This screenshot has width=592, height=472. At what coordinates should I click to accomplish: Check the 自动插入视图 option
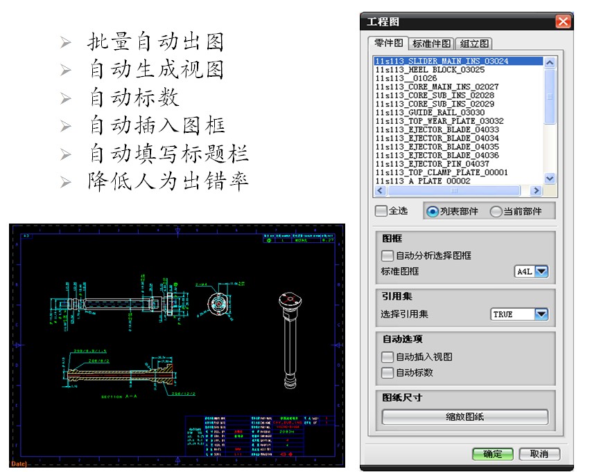tap(388, 357)
